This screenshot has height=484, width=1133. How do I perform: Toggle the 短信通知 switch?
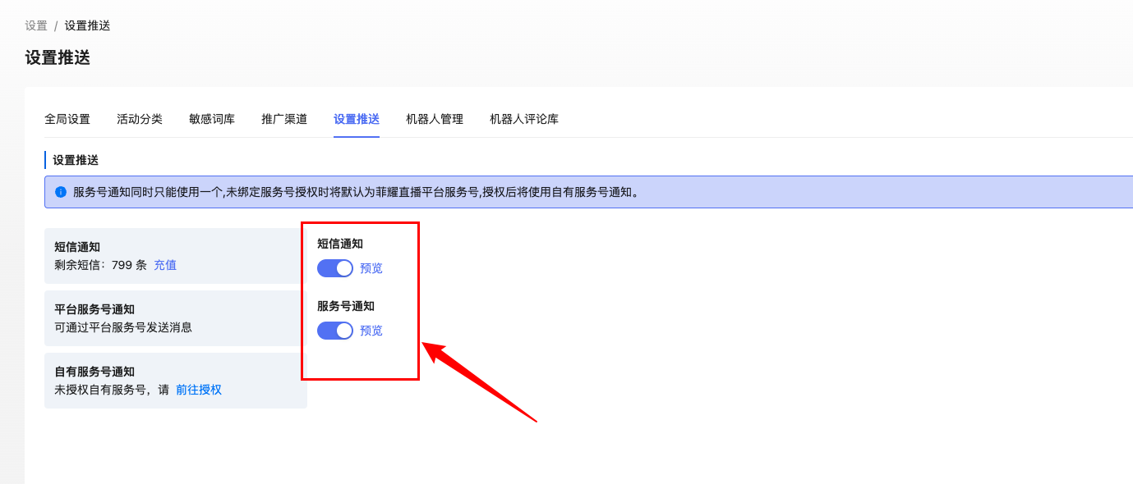334,268
